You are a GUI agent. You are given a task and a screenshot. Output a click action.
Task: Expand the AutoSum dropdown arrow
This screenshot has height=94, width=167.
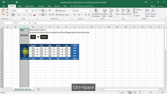pyautogui.click(x=144, y=10)
